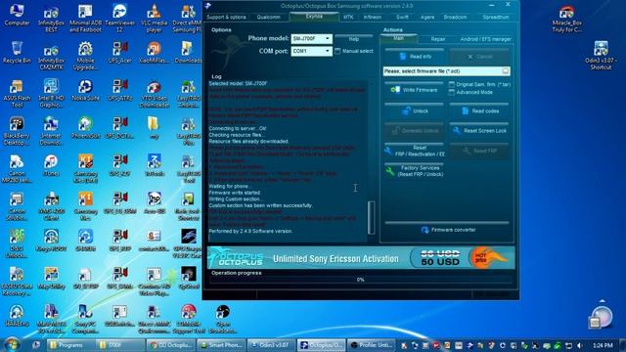The image size is (626, 352).
Task: Switch to MTK tab
Action: tap(348, 18)
